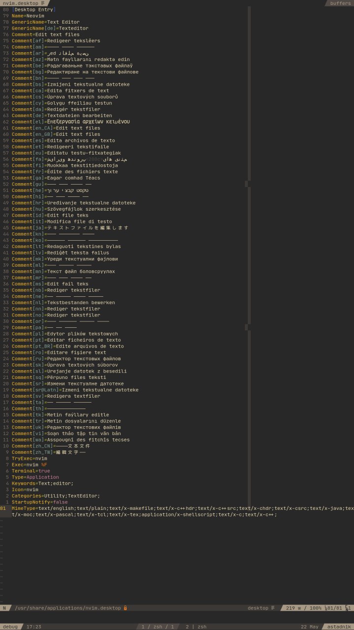
Task: Click the 'Comment[wa]=Asspougnî des fitchîs tecses' line
Action: click(x=71, y=440)
